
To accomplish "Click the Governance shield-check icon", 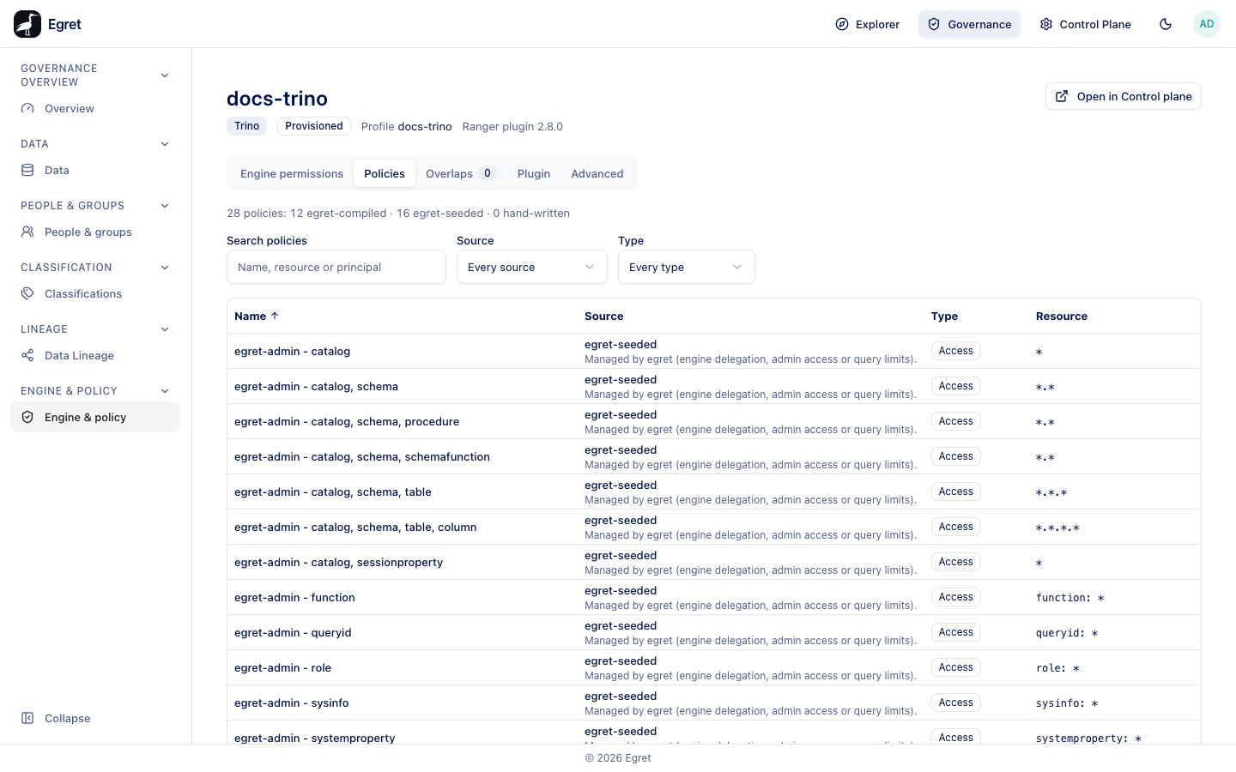I will (934, 24).
